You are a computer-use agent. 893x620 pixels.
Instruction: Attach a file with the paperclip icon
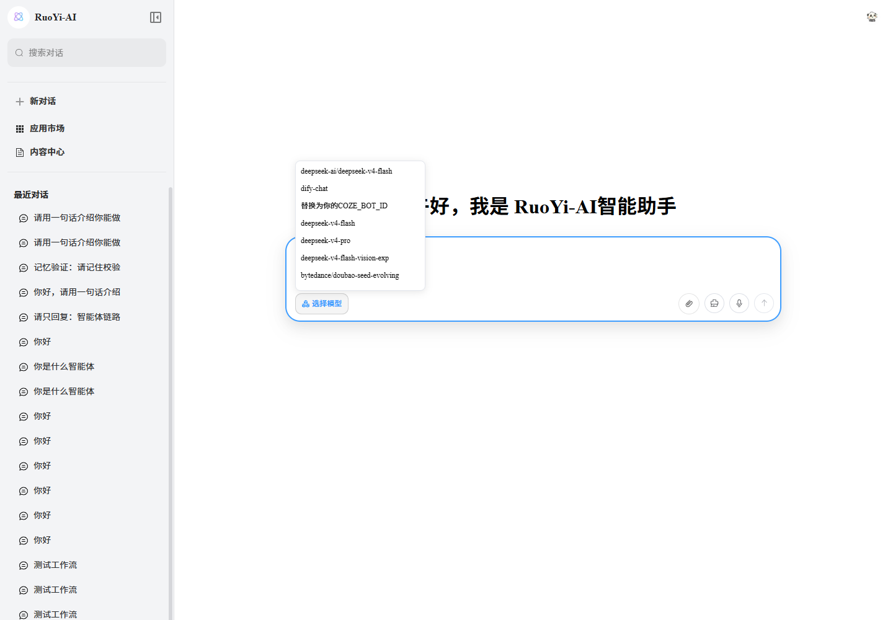689,303
